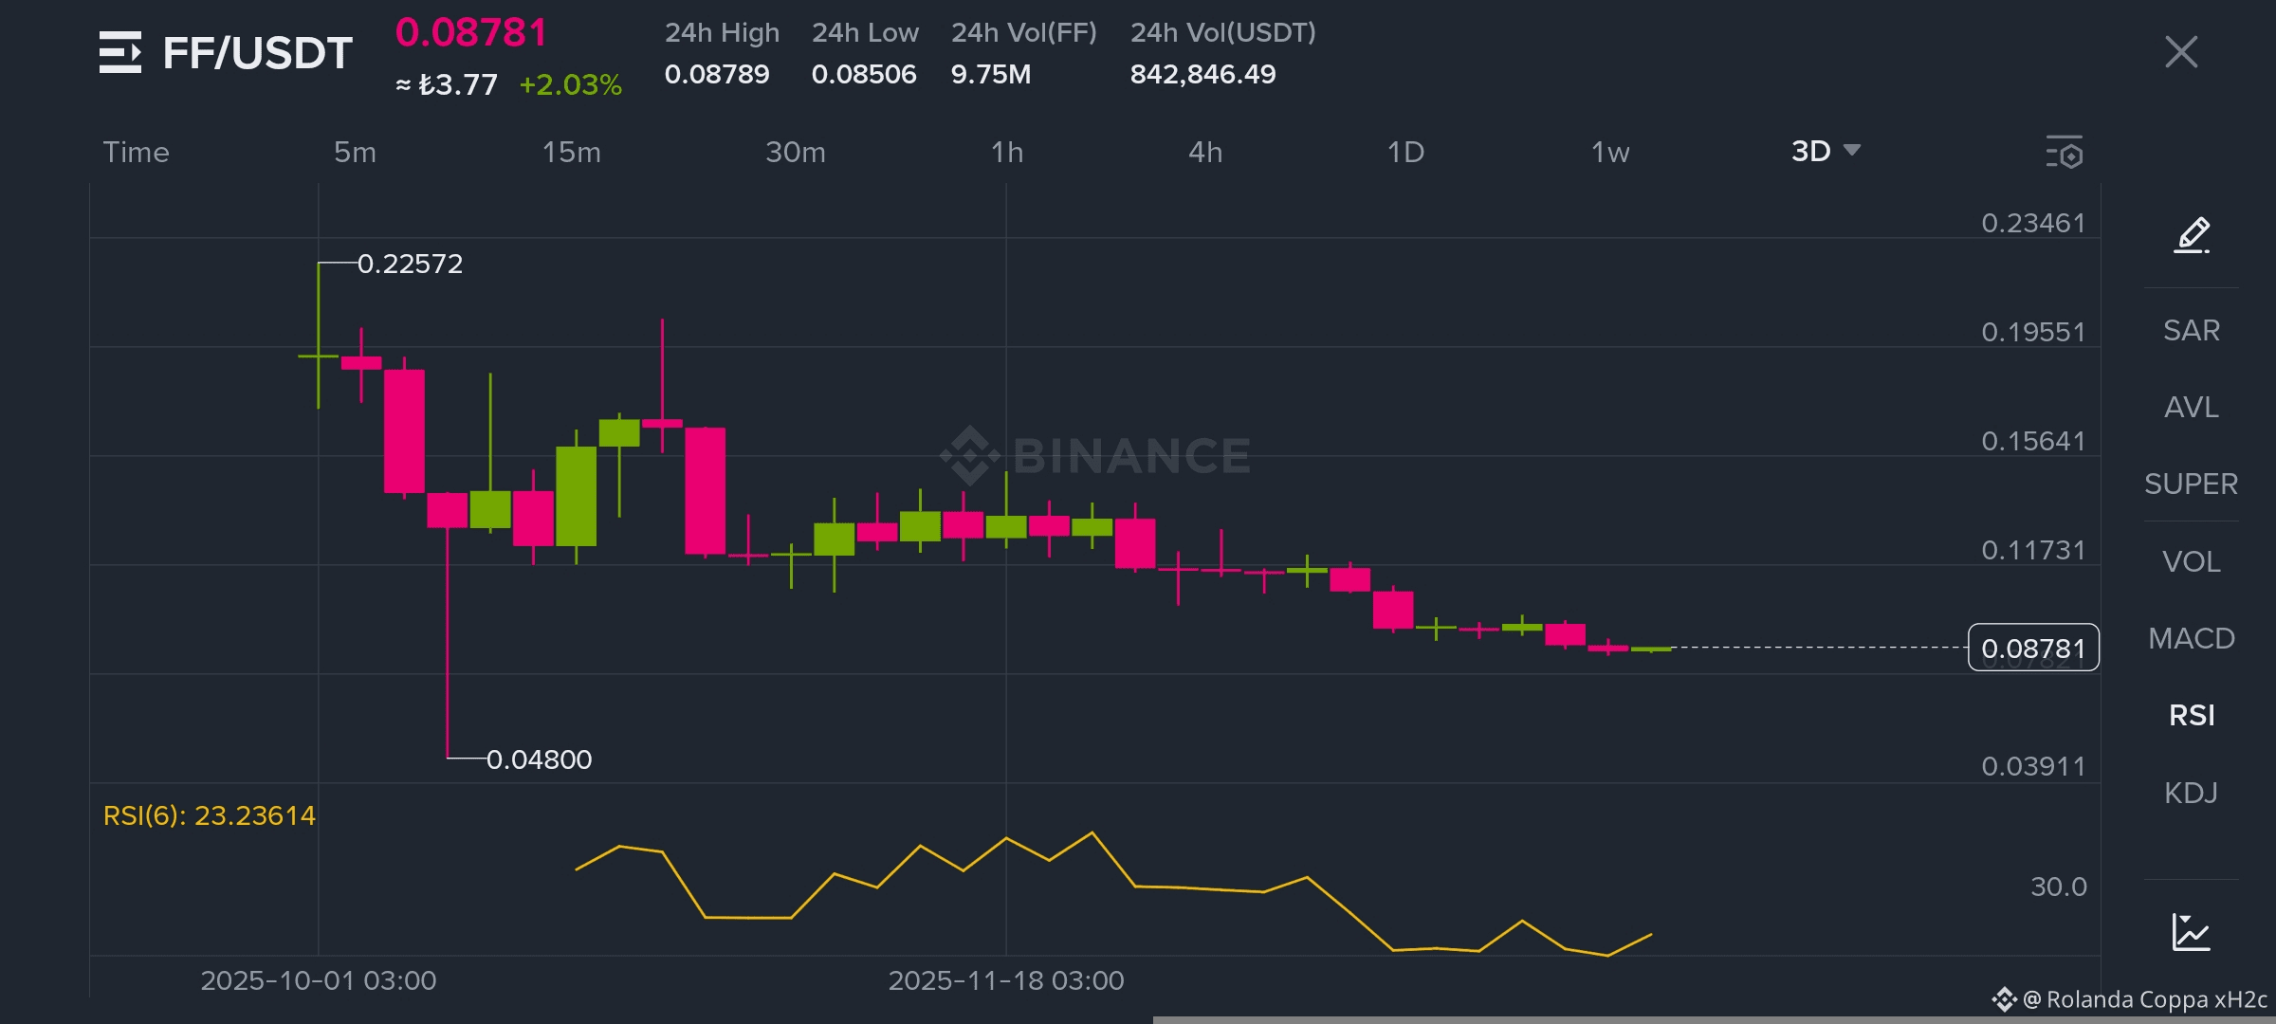Viewport: 2276px width, 1024px height.
Task: Switch to the Time line chart
Action: (x=136, y=152)
